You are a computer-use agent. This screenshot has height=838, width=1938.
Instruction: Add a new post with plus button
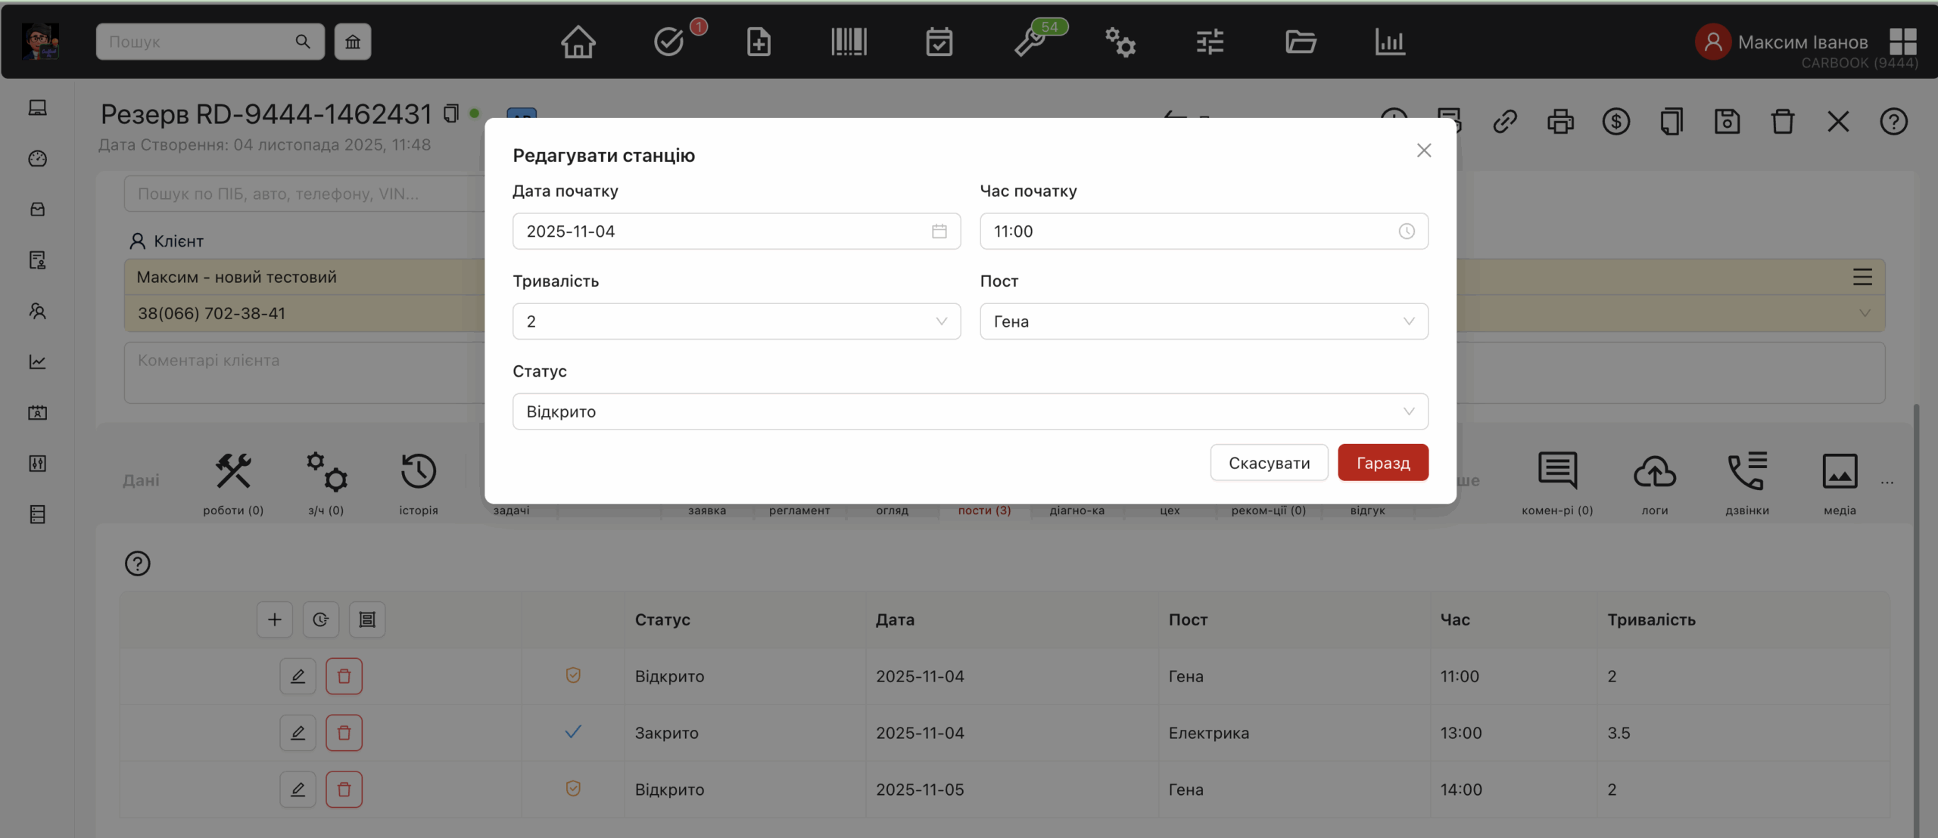pyautogui.click(x=274, y=619)
